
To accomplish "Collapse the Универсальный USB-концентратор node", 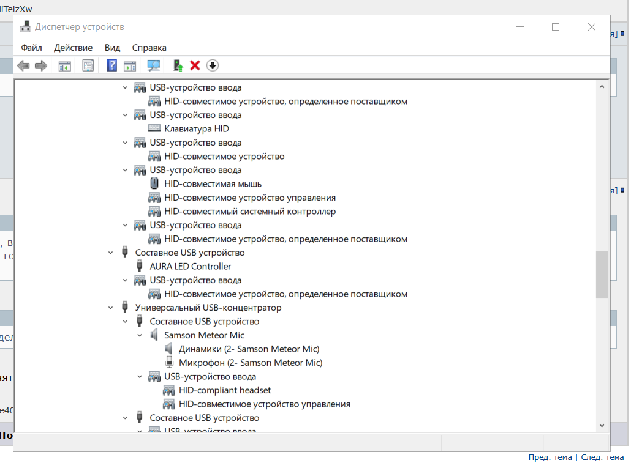I will pyautogui.click(x=111, y=308).
